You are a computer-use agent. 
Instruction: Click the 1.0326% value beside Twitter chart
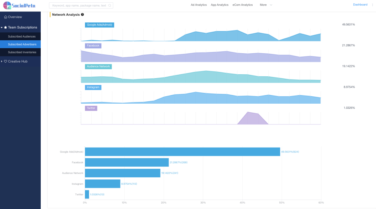pyautogui.click(x=349, y=108)
